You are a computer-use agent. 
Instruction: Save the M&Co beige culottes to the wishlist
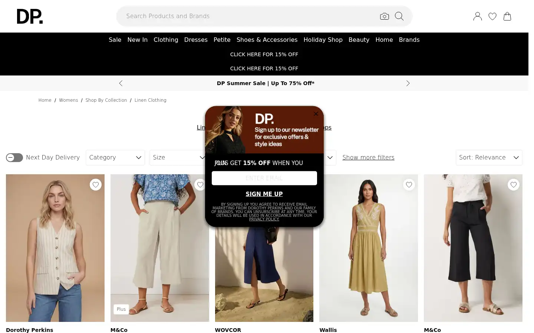tap(200, 185)
